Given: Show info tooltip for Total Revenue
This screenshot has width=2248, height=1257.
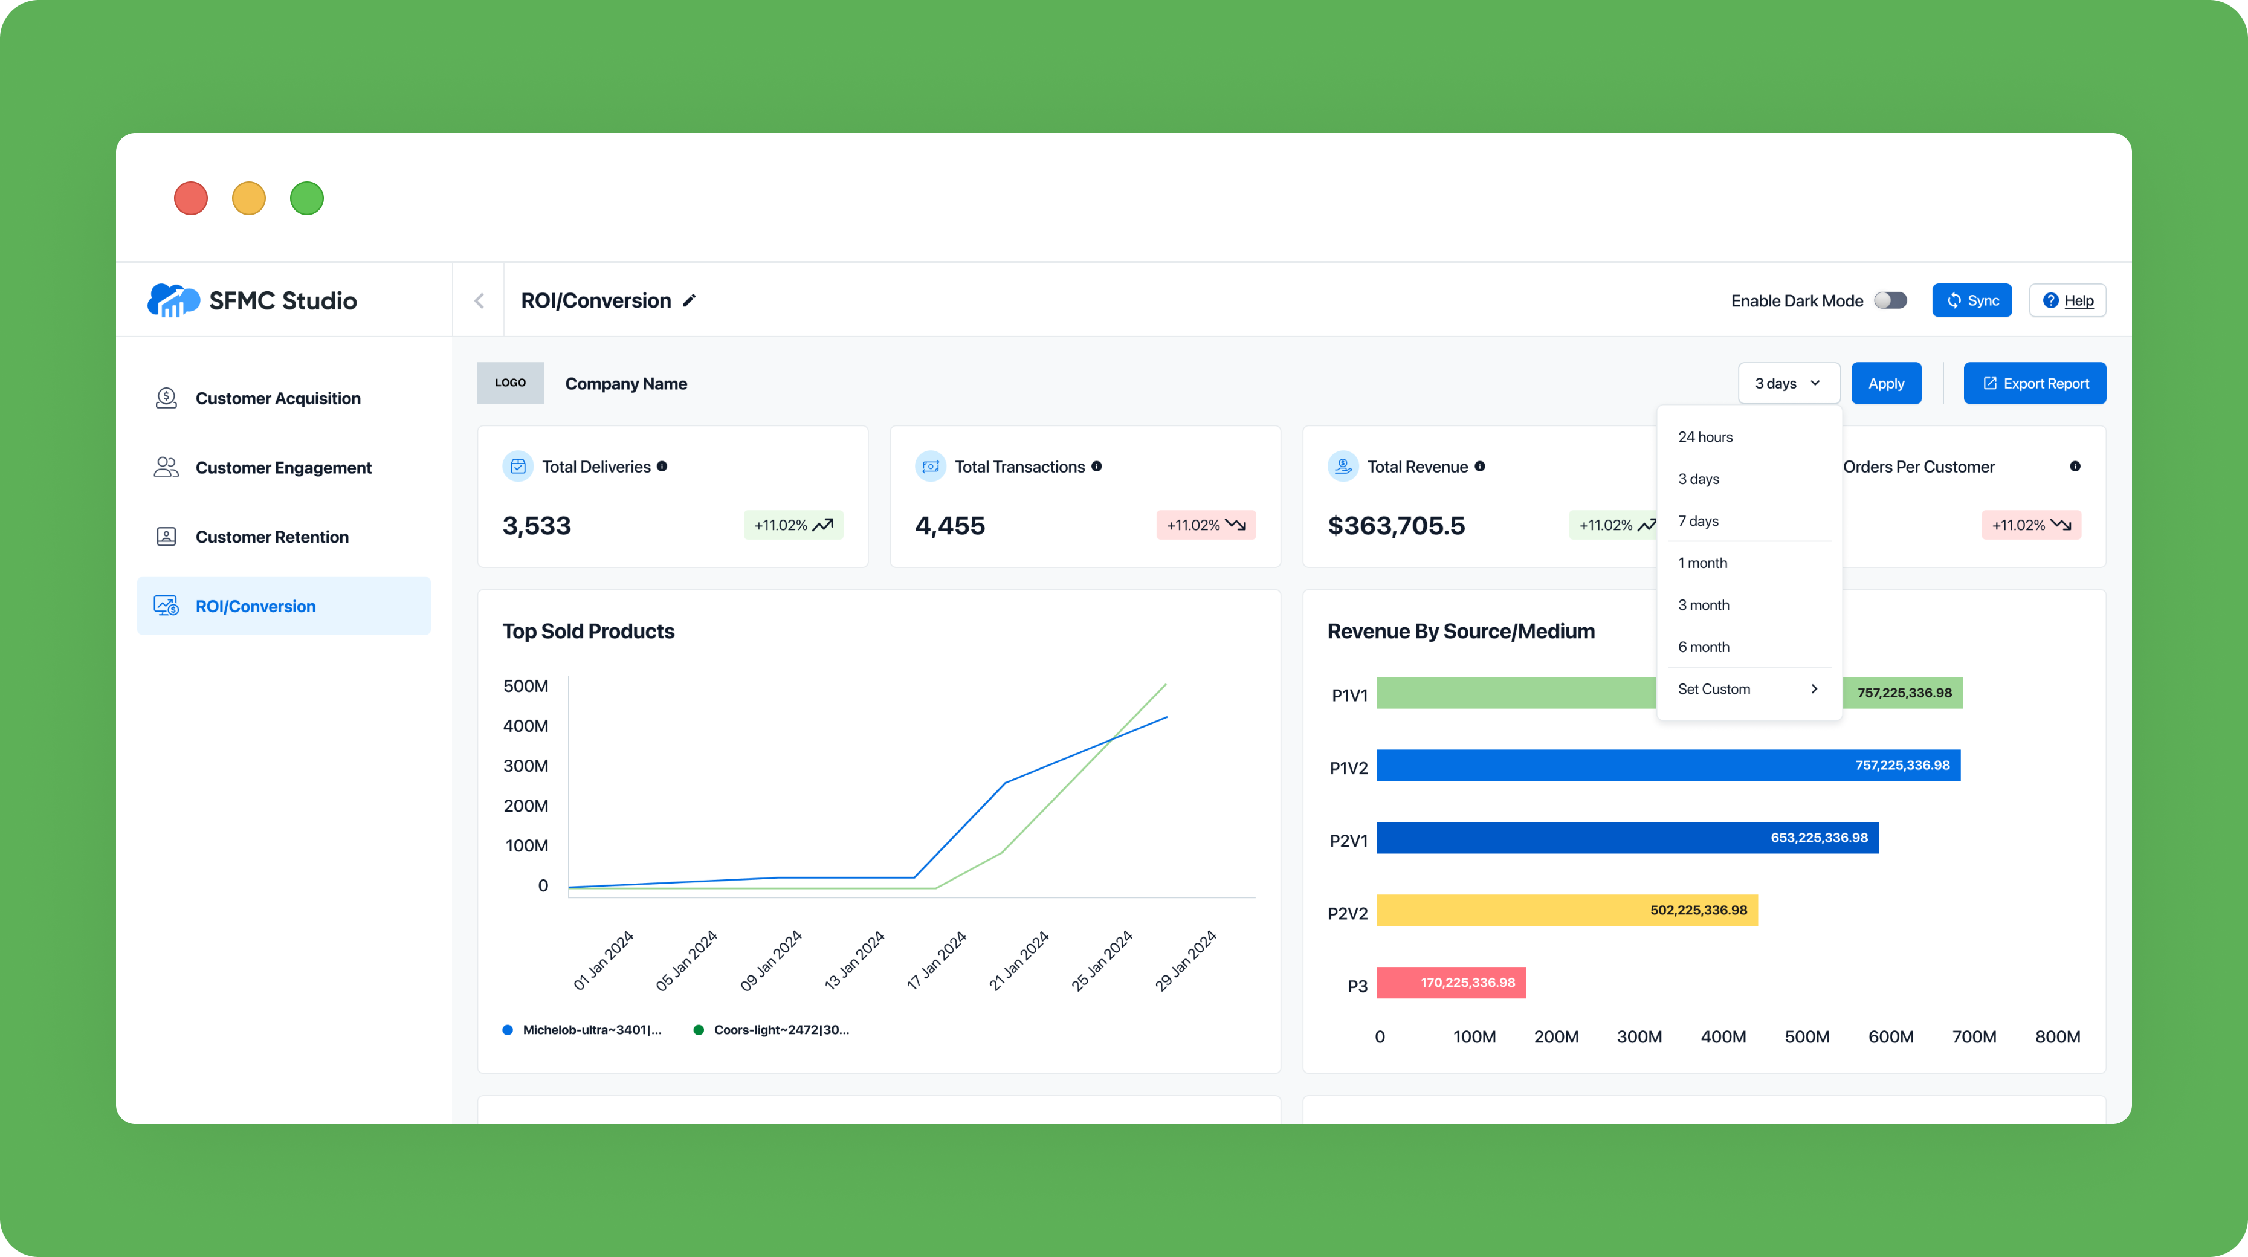Looking at the screenshot, I should click(1480, 466).
